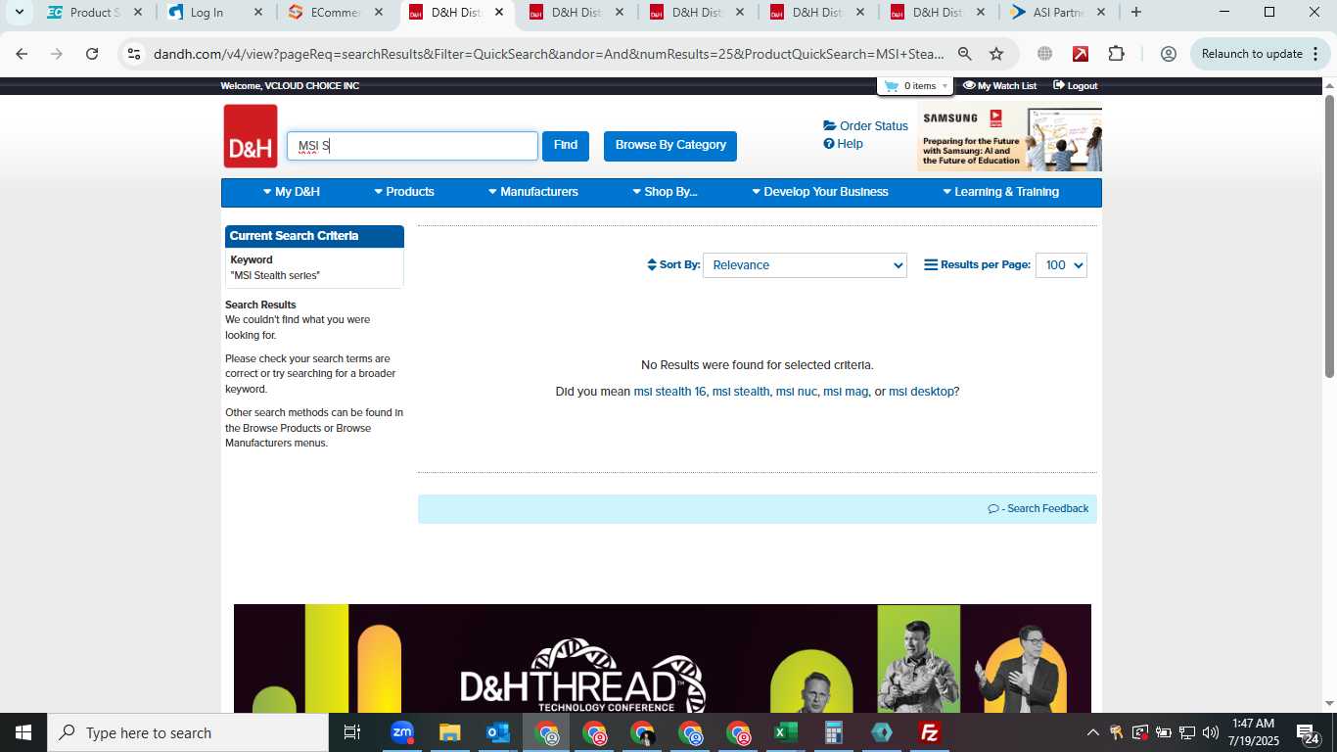Open the tab search chevron
1337x752 pixels.
19,13
